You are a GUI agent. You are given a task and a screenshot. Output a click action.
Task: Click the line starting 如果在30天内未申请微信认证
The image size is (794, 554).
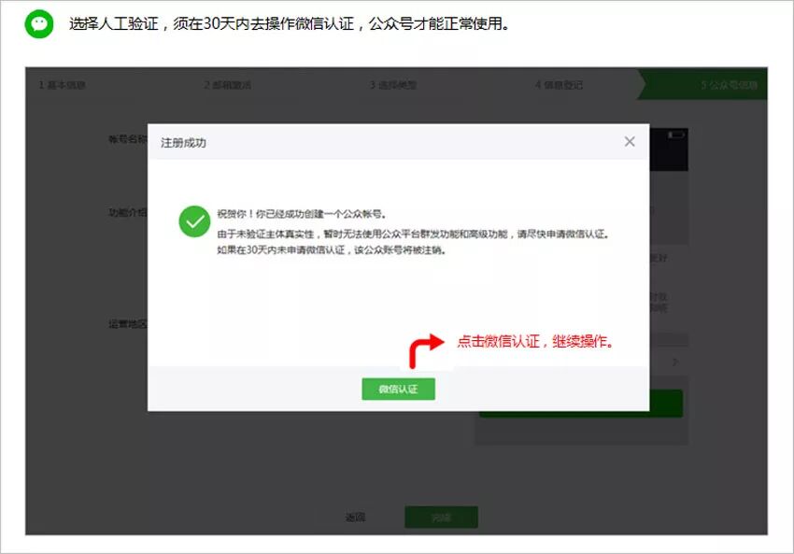(x=332, y=250)
